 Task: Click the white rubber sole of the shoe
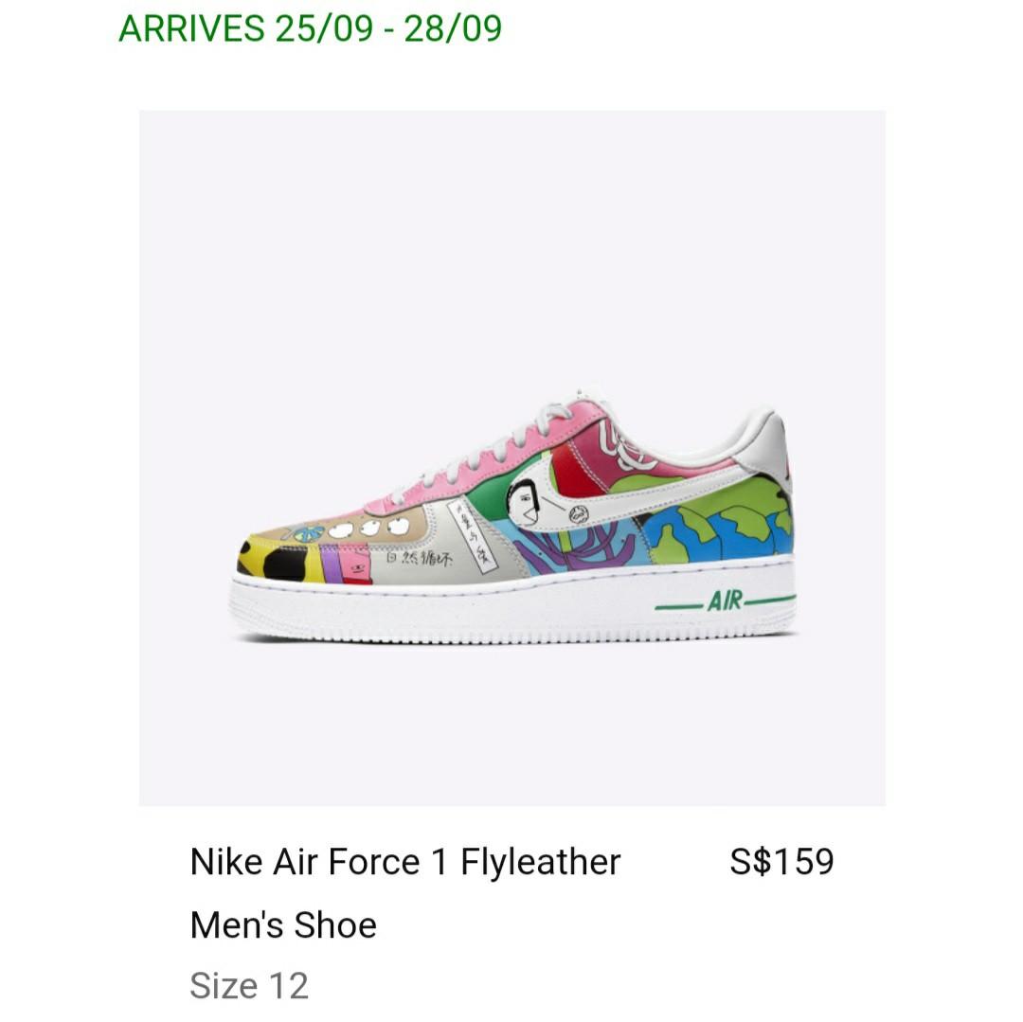click(x=512, y=603)
